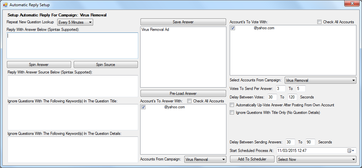
Task: Uncheck the yahoo.com account in vote list
Action: pyautogui.click(x=233, y=28)
